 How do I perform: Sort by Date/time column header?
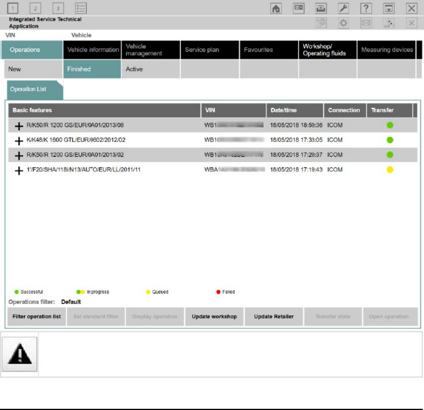(295, 110)
